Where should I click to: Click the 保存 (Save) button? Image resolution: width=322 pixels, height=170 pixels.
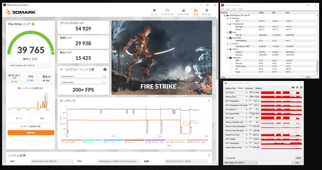click(42, 118)
